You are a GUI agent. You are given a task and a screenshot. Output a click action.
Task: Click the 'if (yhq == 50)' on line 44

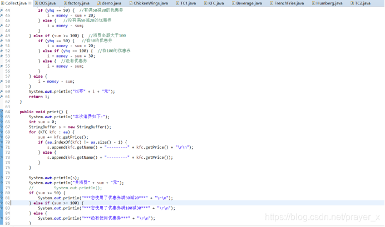point(56,11)
